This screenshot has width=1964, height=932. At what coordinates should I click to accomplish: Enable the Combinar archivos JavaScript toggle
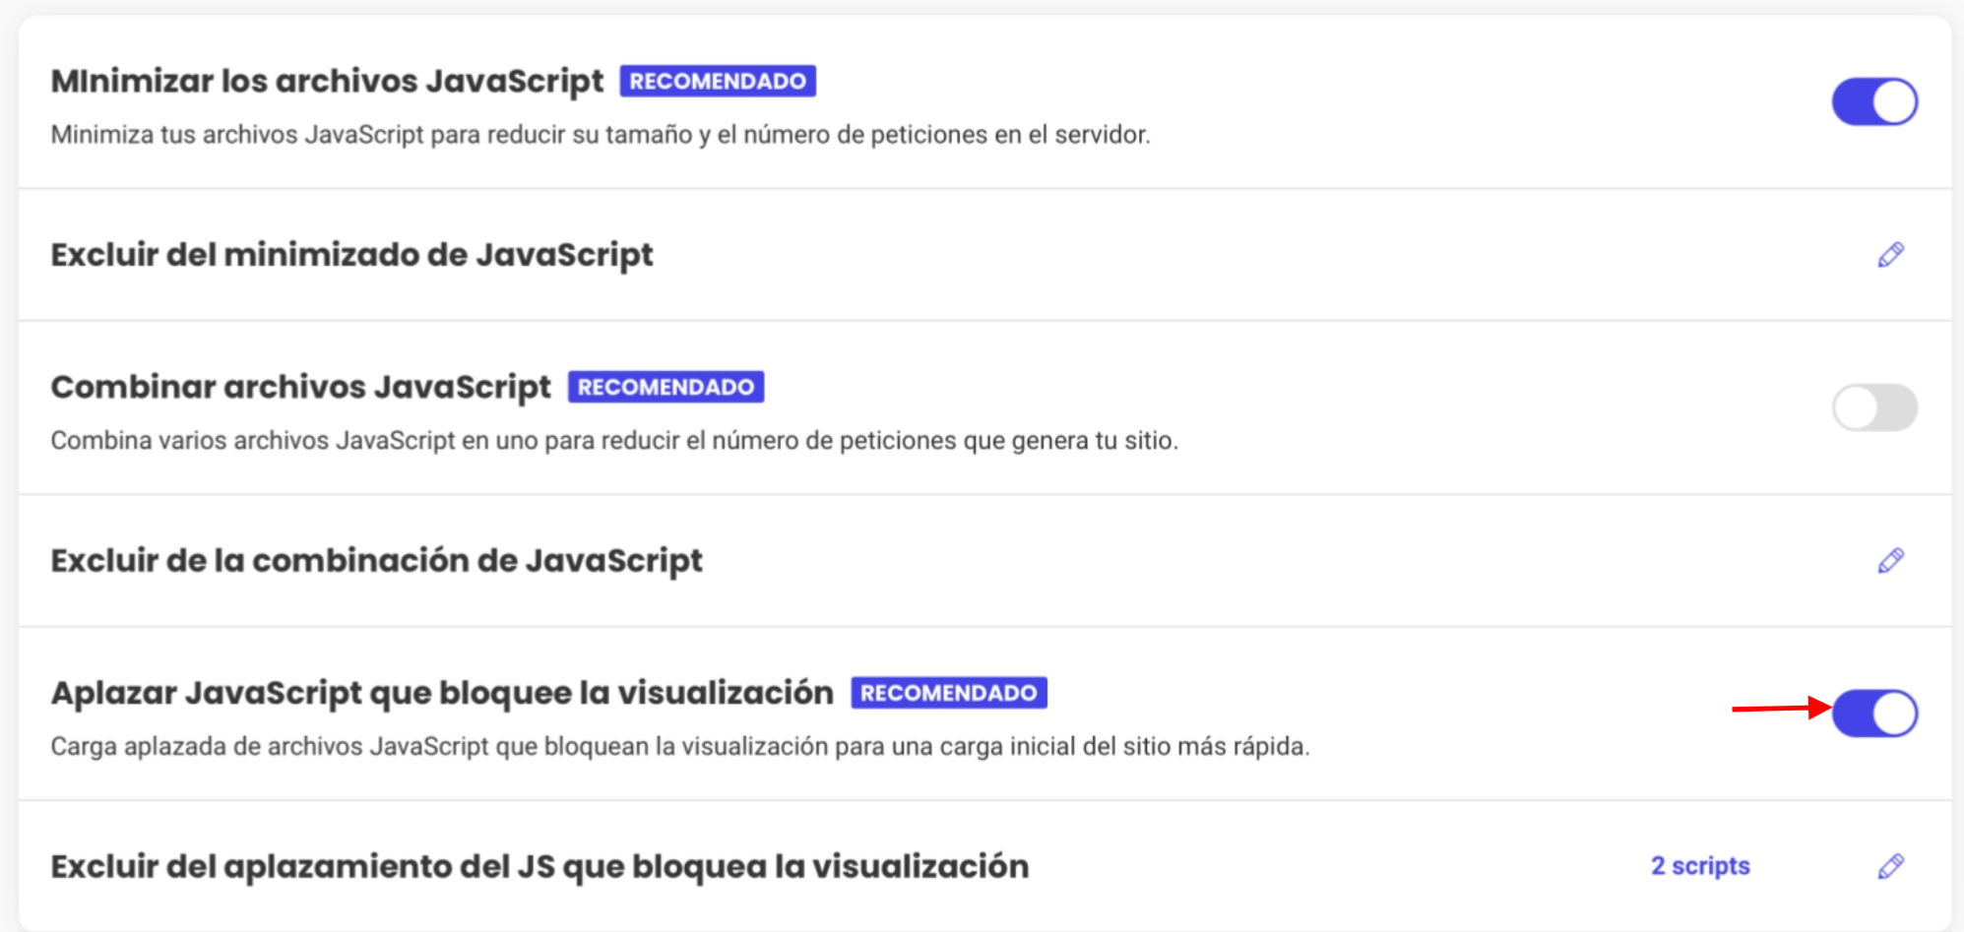pyautogui.click(x=1874, y=407)
